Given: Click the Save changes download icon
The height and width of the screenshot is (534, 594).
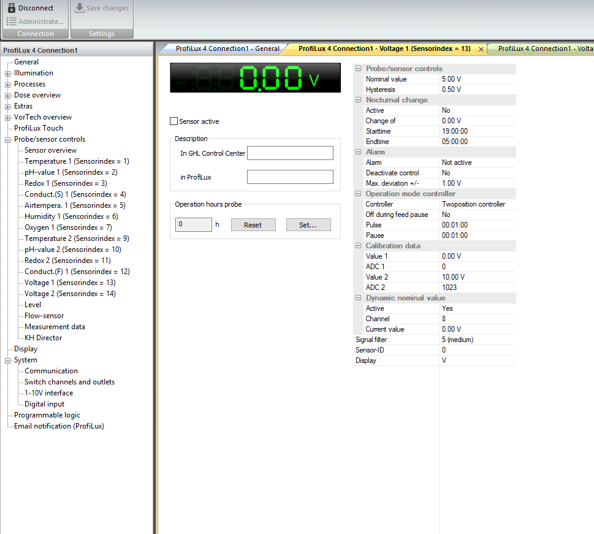Looking at the screenshot, I should (80, 7).
